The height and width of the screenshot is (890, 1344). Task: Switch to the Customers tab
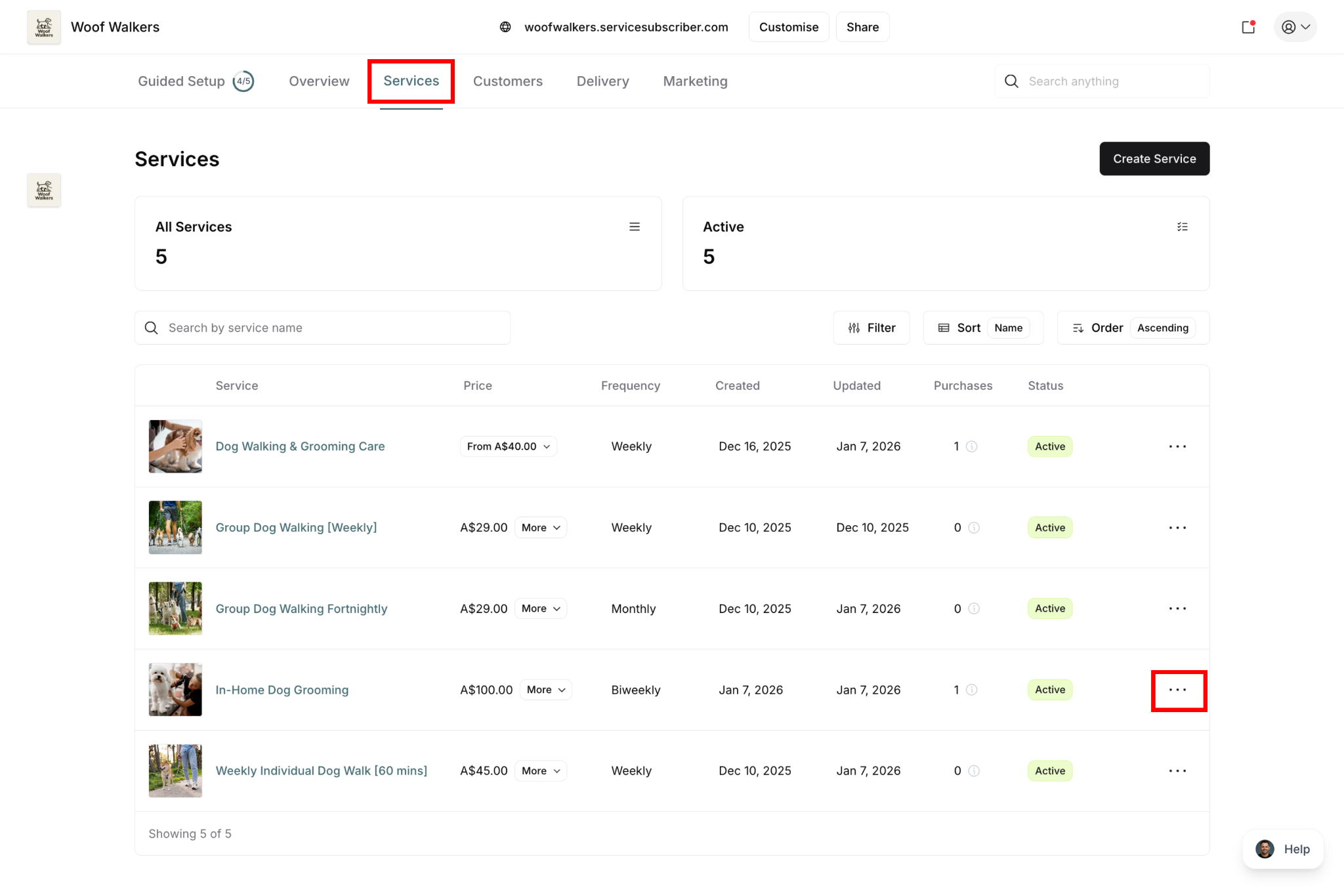(x=507, y=81)
